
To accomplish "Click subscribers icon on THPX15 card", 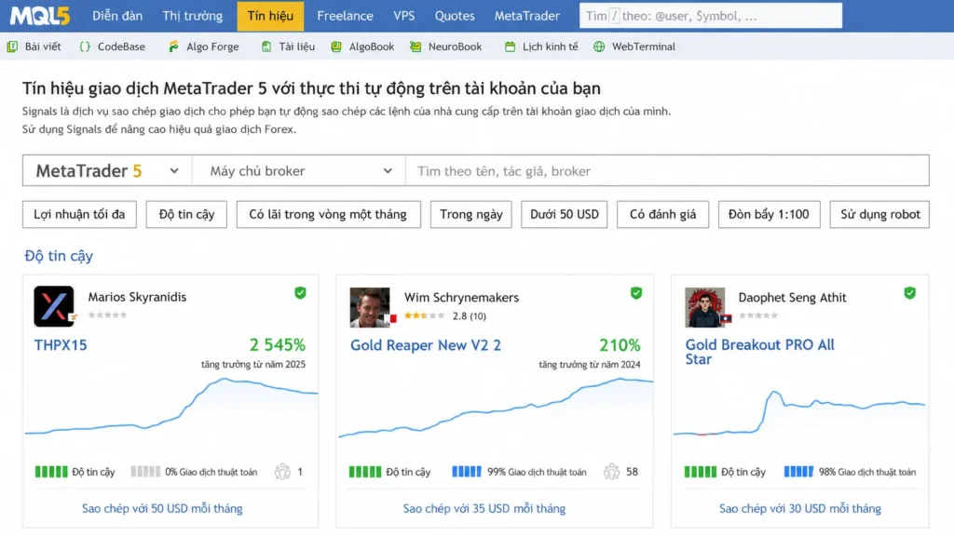I will pyautogui.click(x=282, y=472).
